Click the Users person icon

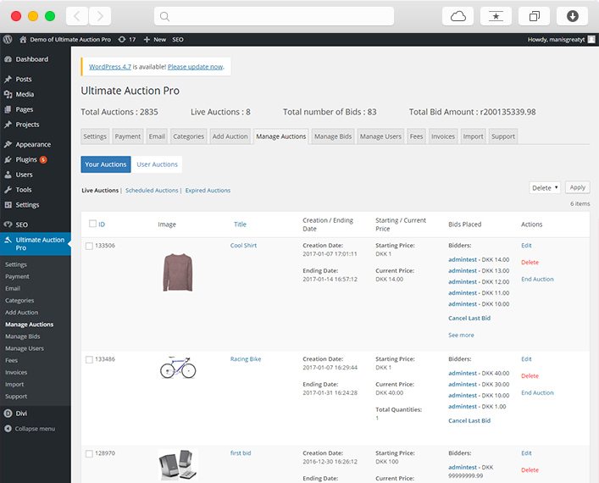pyautogui.click(x=8, y=175)
